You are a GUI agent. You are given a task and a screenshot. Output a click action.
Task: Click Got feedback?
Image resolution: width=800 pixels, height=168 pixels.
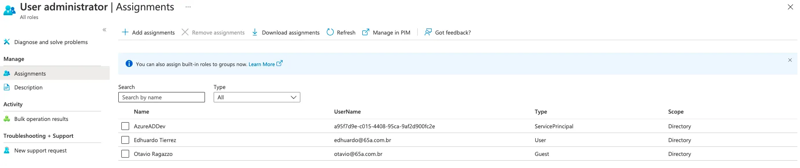tap(453, 33)
